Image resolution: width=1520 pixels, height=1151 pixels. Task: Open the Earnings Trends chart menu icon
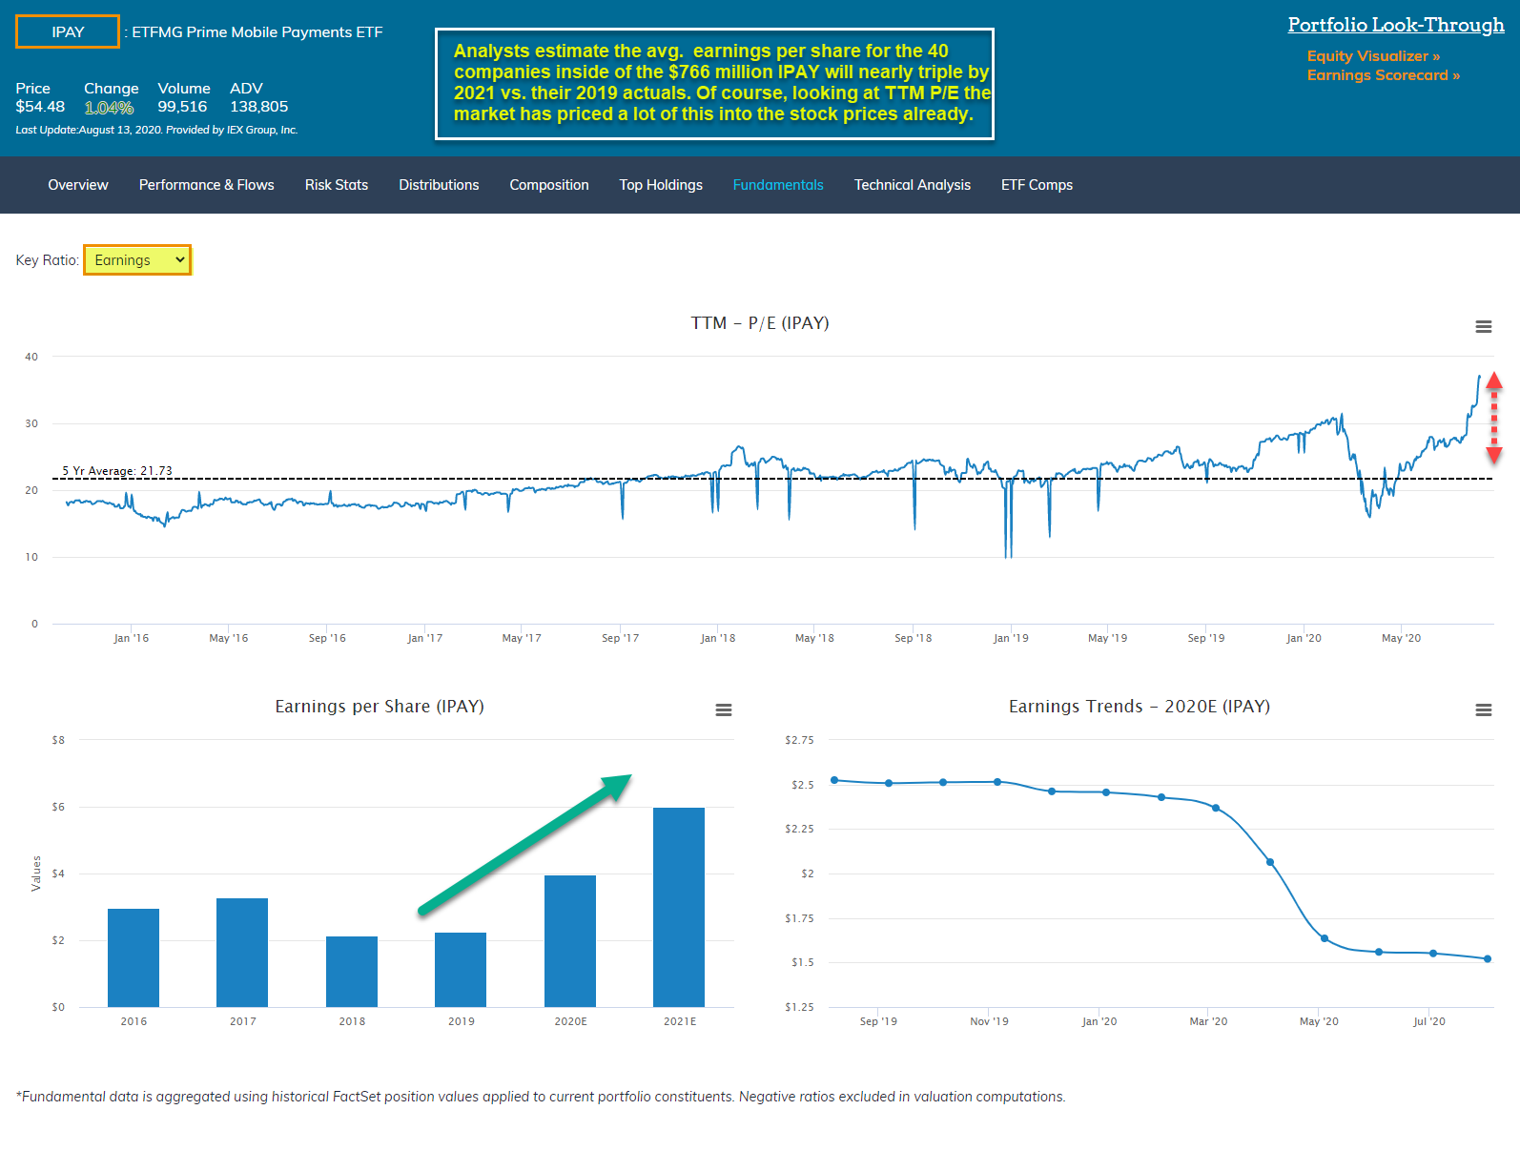pos(1483,709)
